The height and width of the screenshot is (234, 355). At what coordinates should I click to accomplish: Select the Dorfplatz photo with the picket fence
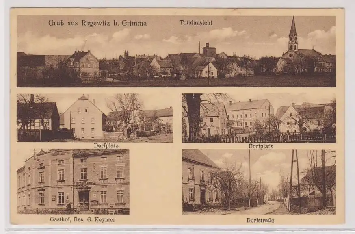coord(259,118)
